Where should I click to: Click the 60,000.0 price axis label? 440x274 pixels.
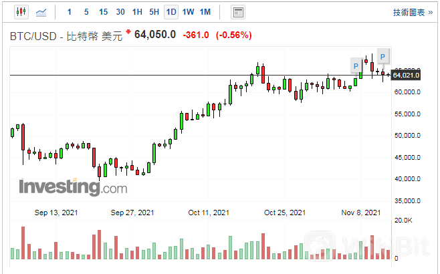coord(407,92)
